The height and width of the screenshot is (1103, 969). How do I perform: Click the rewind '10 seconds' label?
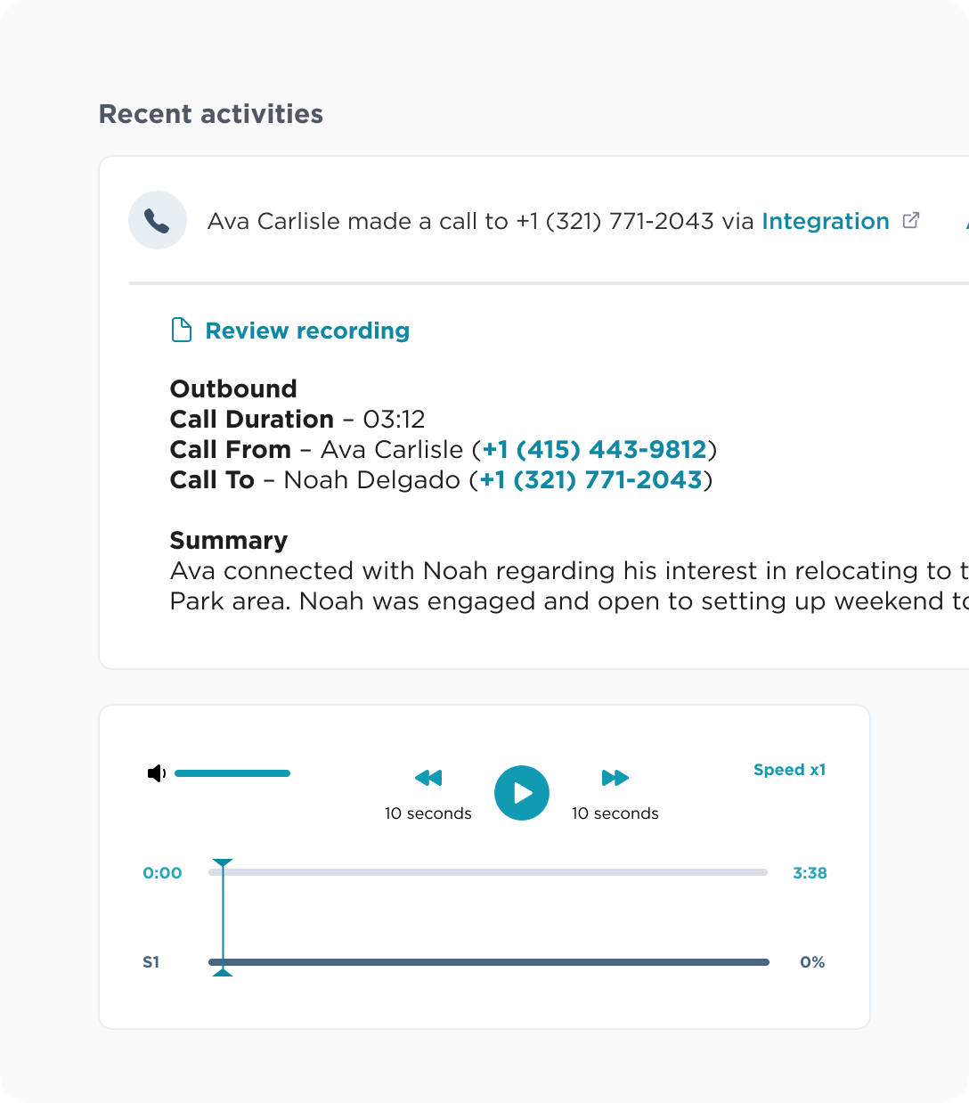tap(428, 813)
